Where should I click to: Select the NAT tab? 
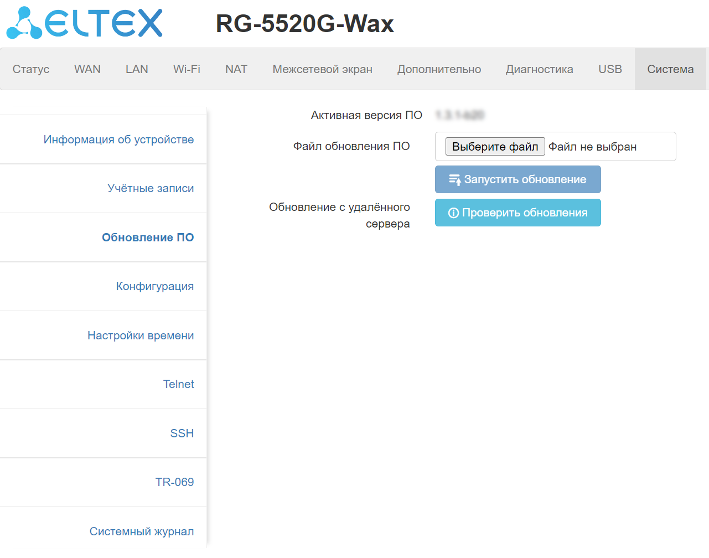pos(236,69)
